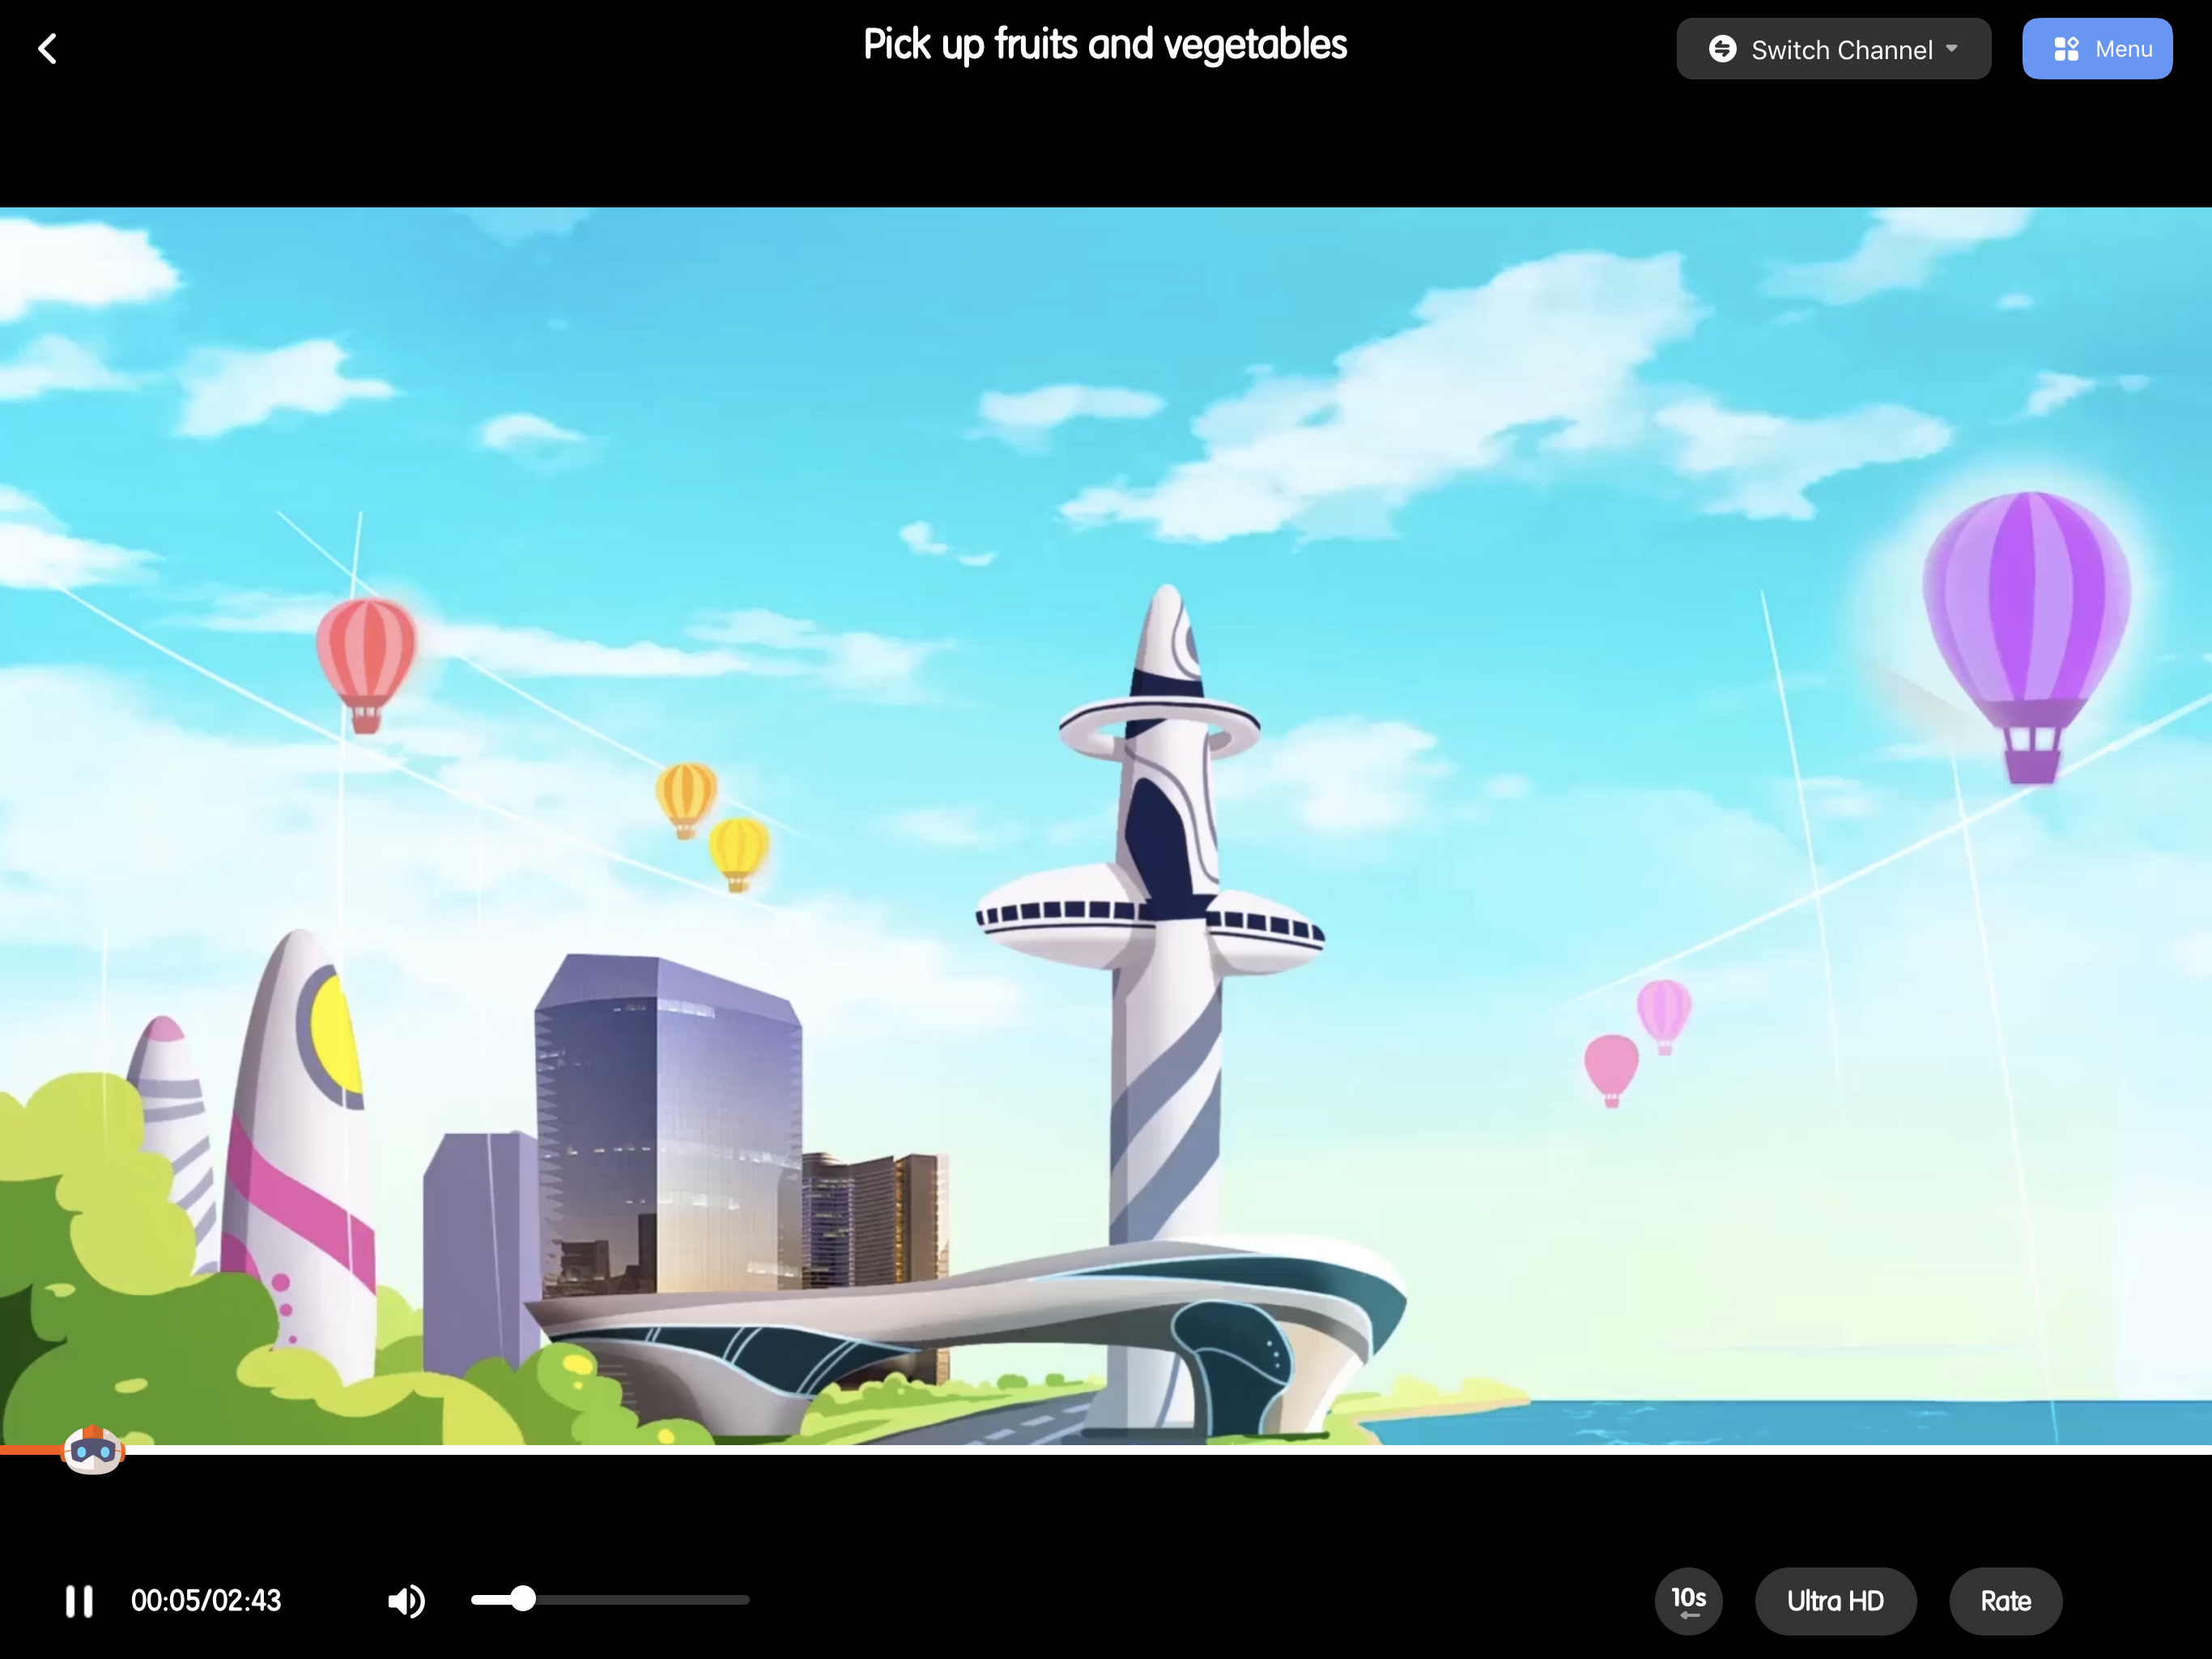
Task: Click the video progress bar
Action: [x=1106, y=1449]
